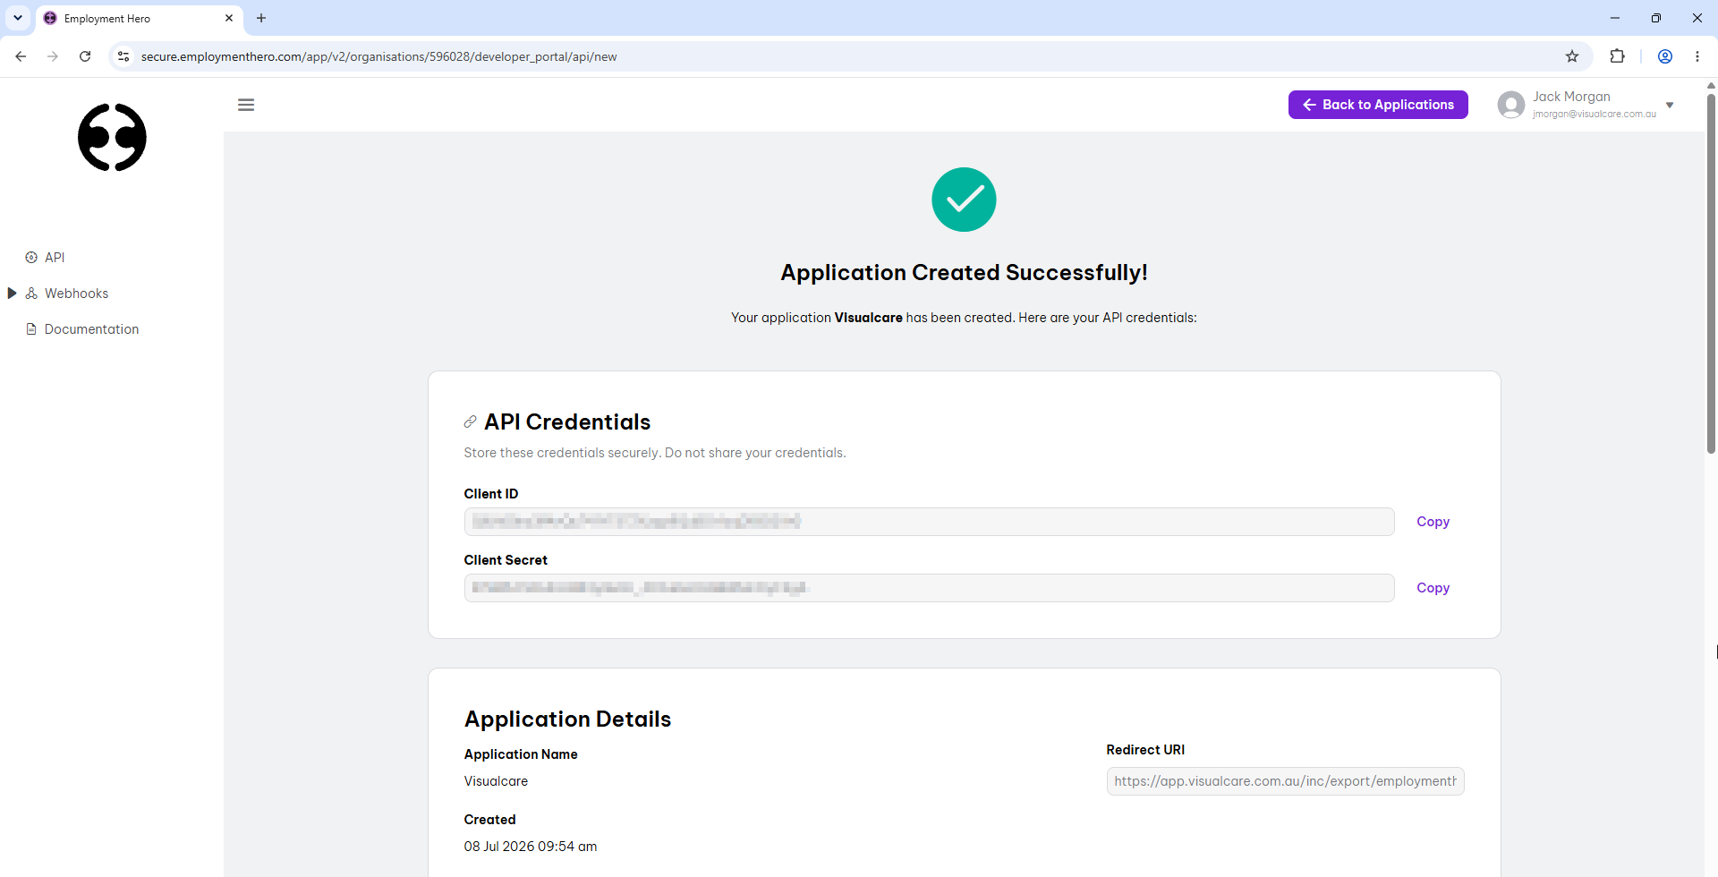The image size is (1718, 877).
Task: Open the hamburger sidebar menu
Action: 246,105
